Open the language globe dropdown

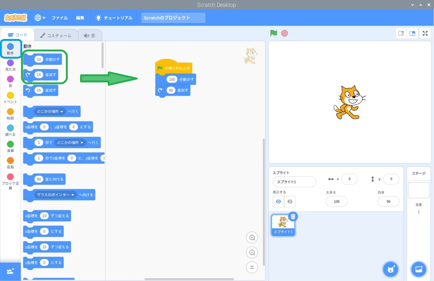click(40, 17)
